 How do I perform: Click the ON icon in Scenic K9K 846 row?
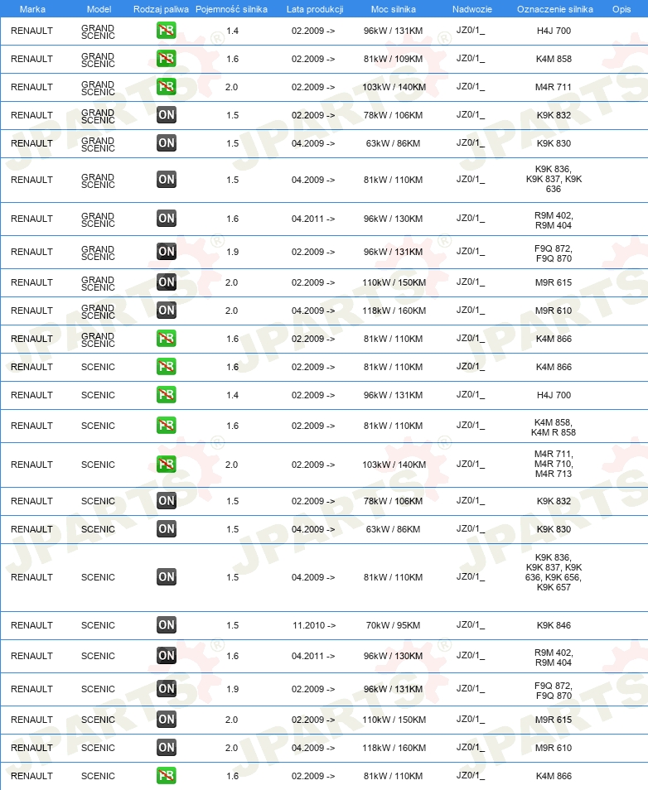(x=167, y=625)
